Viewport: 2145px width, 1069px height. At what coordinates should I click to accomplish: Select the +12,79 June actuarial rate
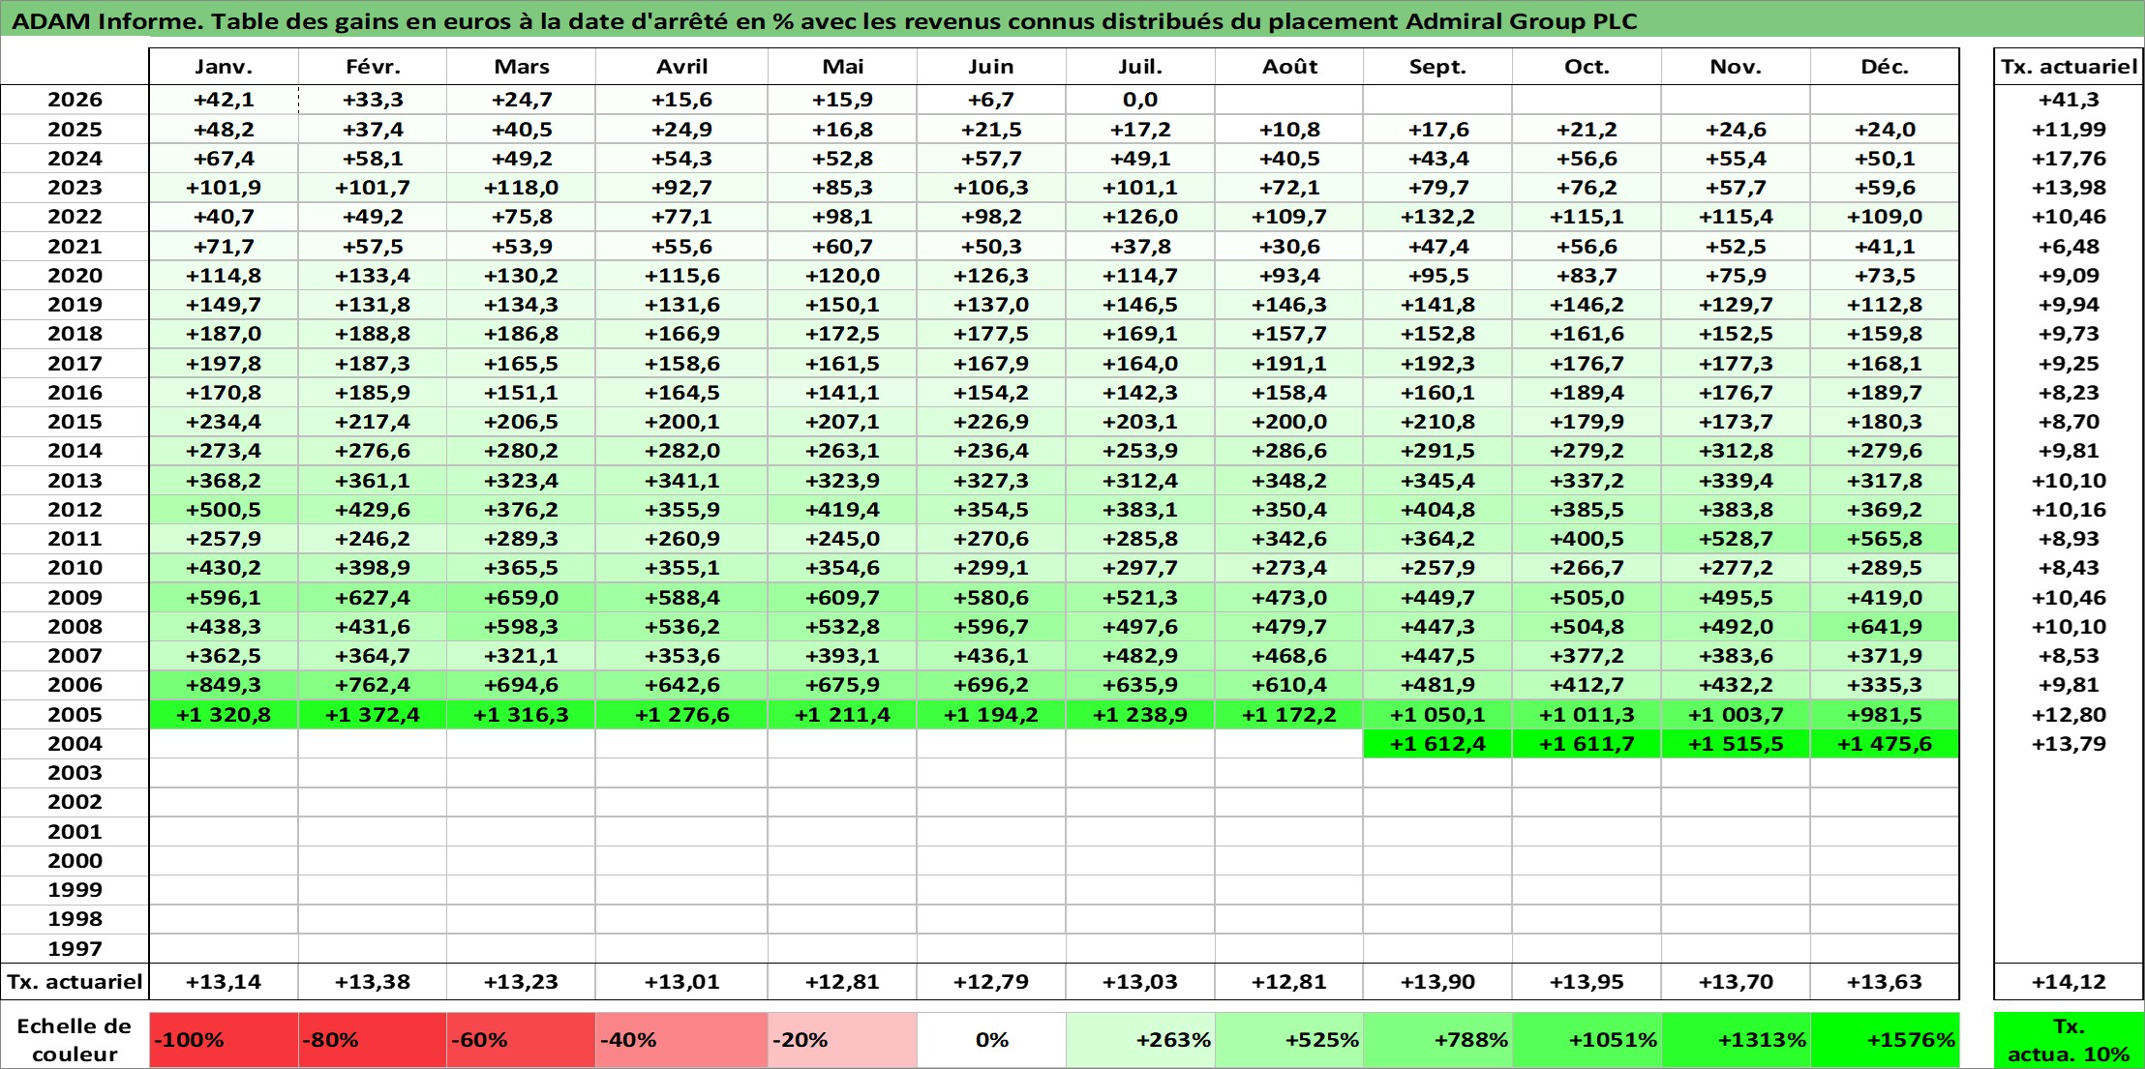click(x=991, y=982)
